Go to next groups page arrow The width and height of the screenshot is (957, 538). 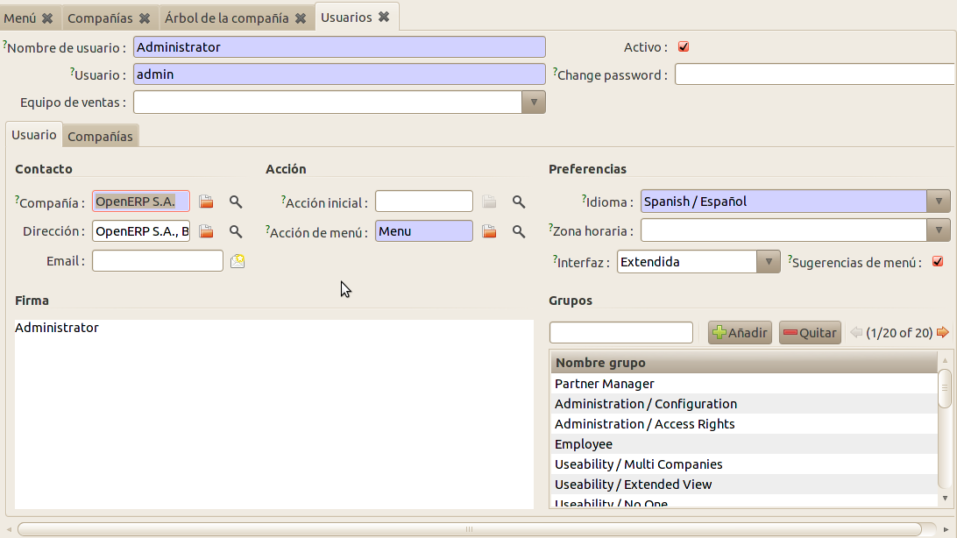pos(943,332)
